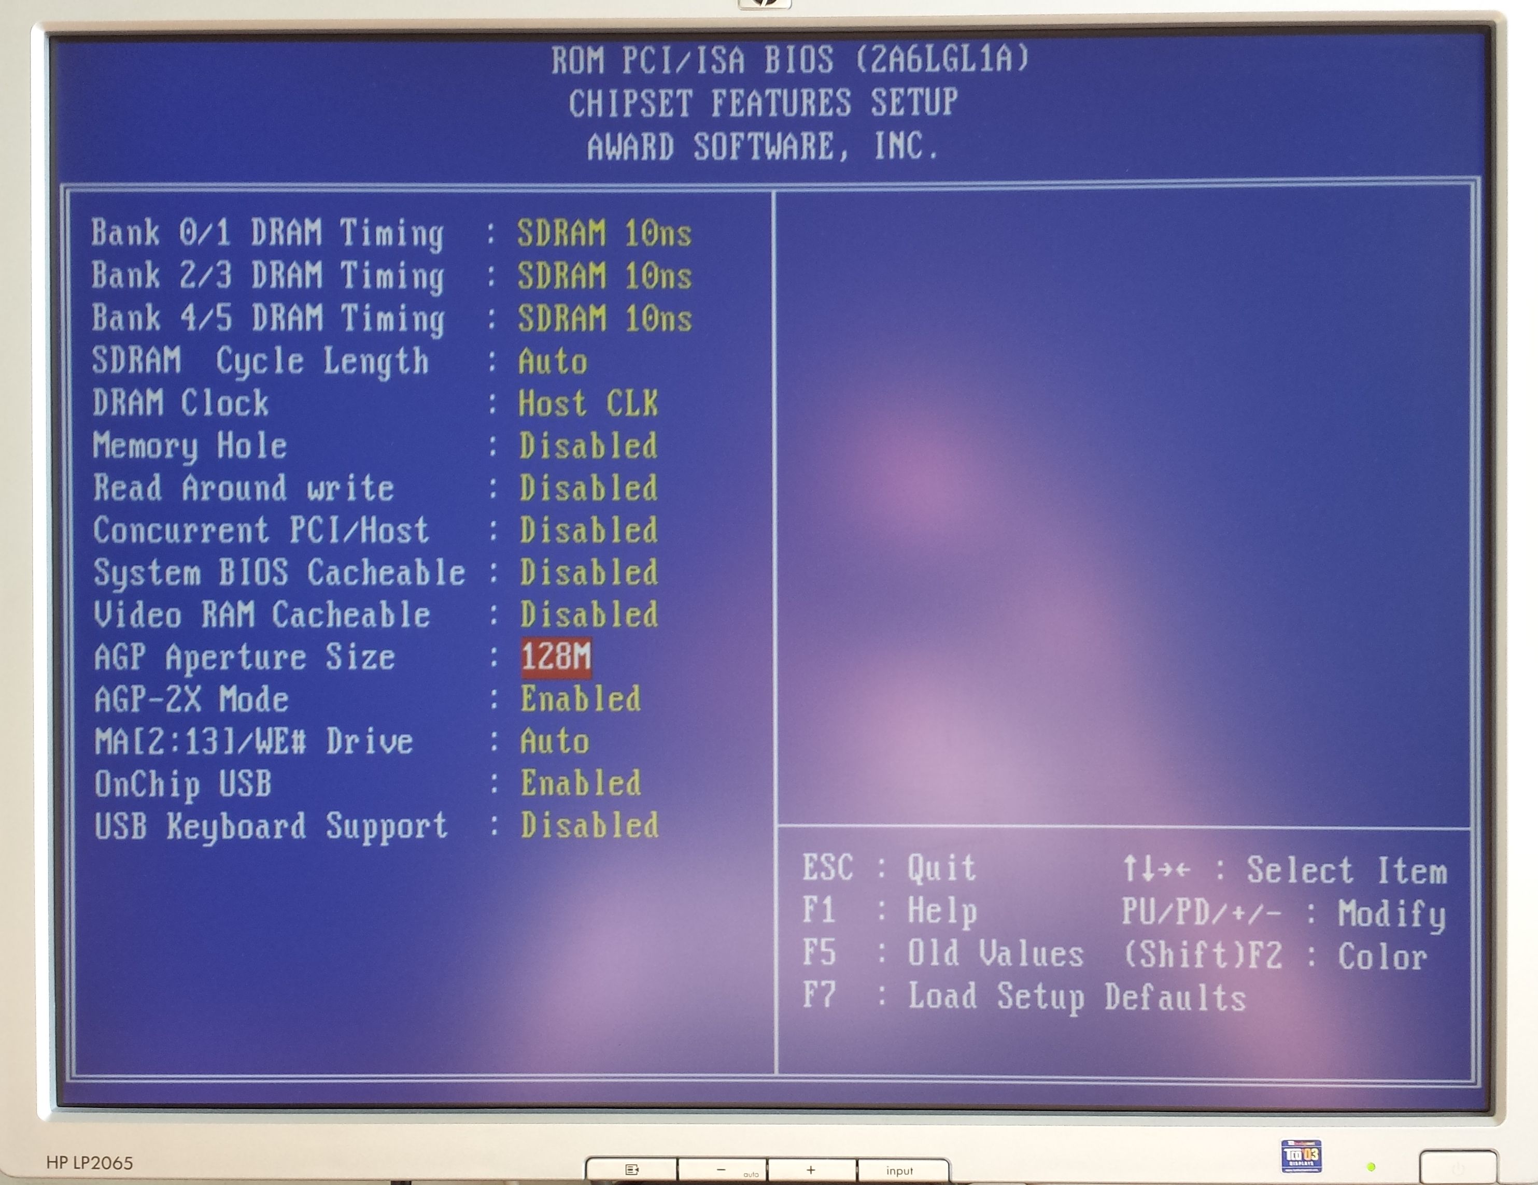Image resolution: width=1538 pixels, height=1185 pixels.
Task: Click the F1 : Help entry
Action: click(890, 911)
